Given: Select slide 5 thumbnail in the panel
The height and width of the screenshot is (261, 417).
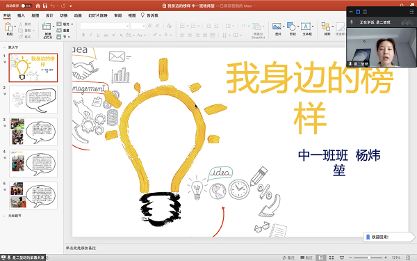Looking at the screenshot, I should point(33,196).
